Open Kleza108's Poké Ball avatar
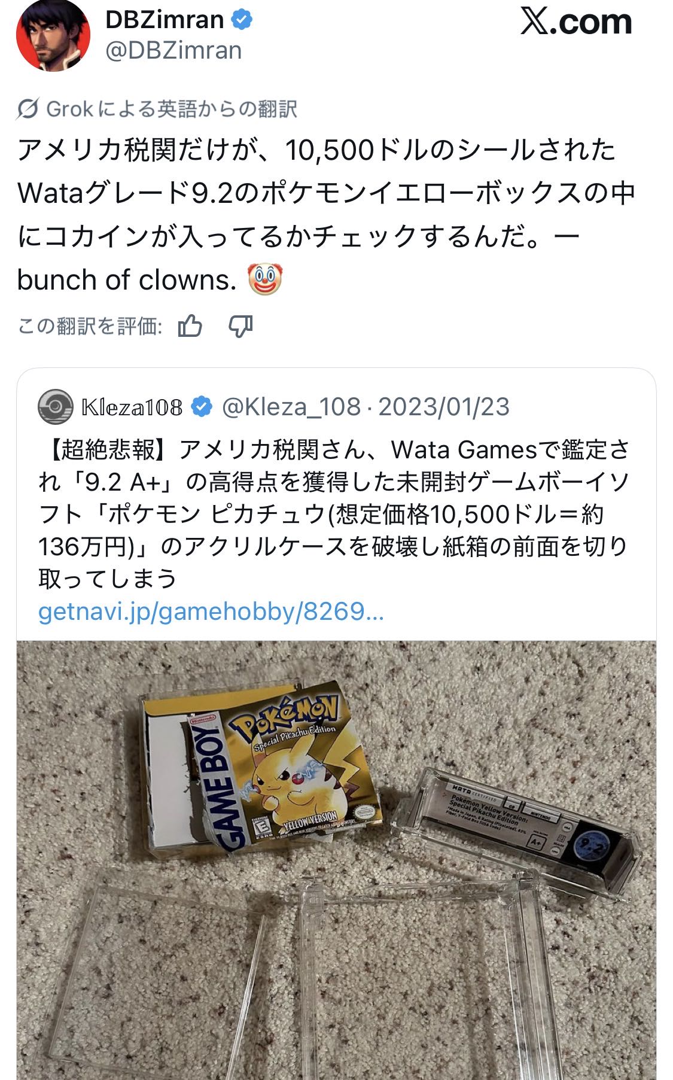Screen dimensions: 673x1080 coord(56,407)
